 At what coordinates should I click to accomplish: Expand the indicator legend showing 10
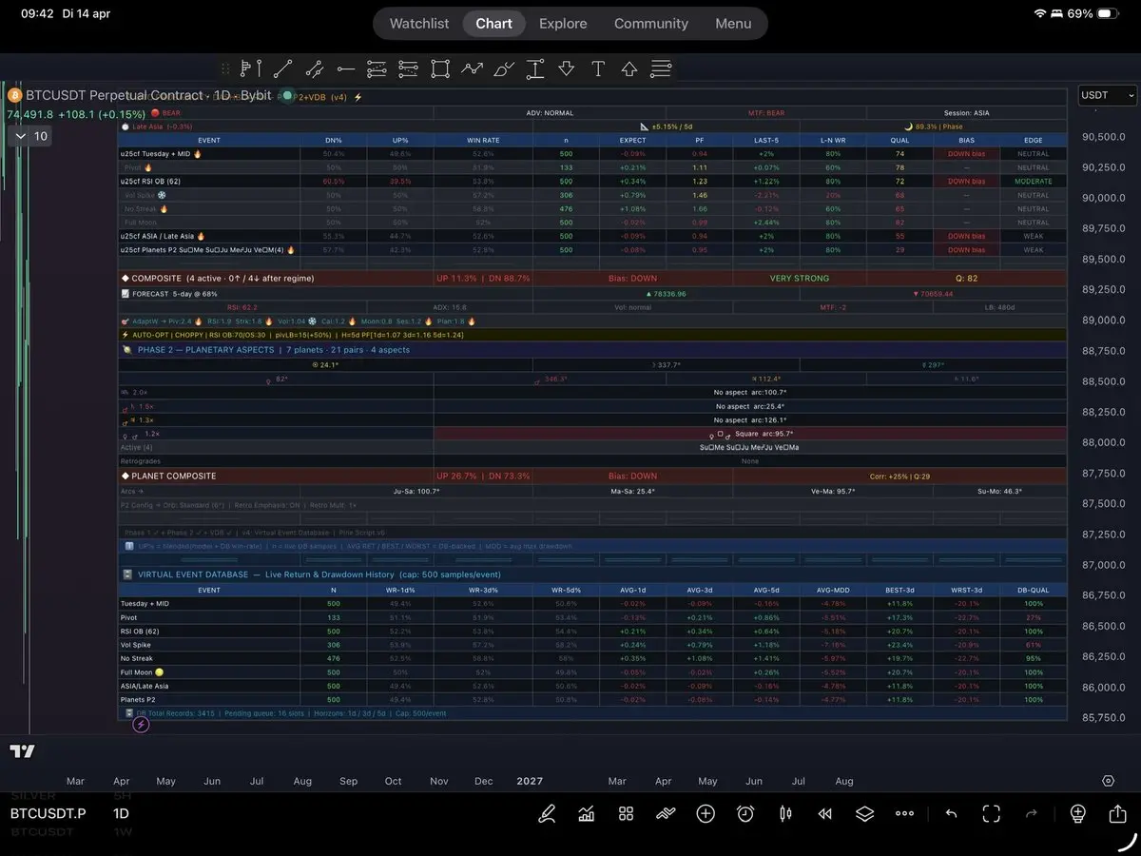tap(31, 136)
